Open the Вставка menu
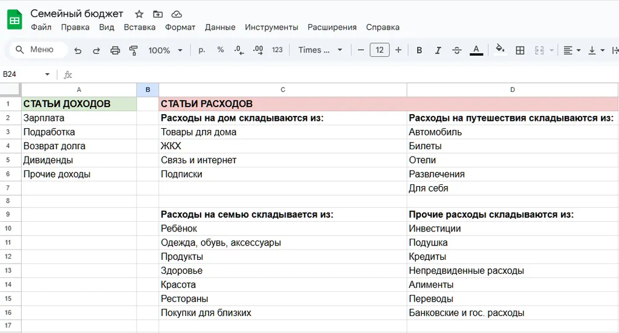619x333 pixels. coord(140,27)
